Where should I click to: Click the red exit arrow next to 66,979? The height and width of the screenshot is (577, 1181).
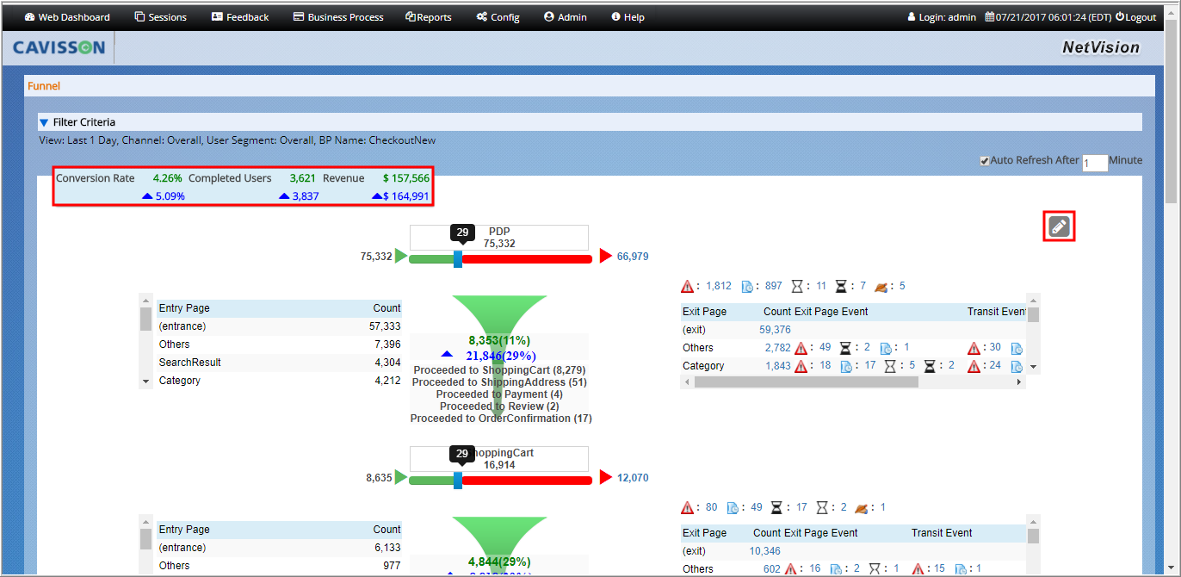606,256
